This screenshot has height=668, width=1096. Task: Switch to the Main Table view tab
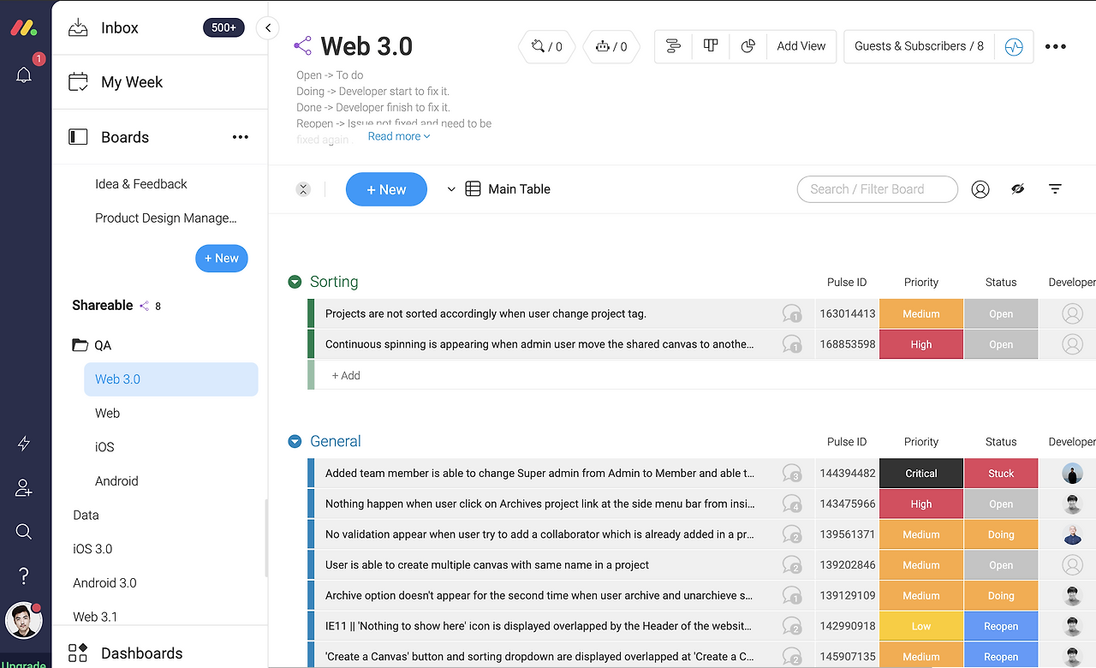(509, 188)
